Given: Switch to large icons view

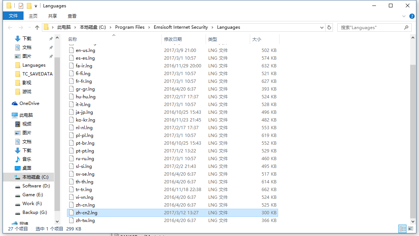Looking at the screenshot, I should click(411, 229).
